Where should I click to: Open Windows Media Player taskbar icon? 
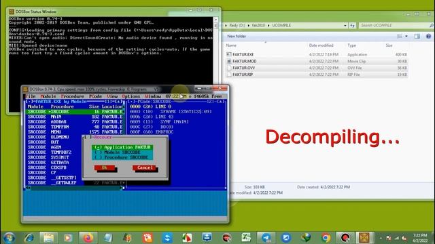click(68, 238)
